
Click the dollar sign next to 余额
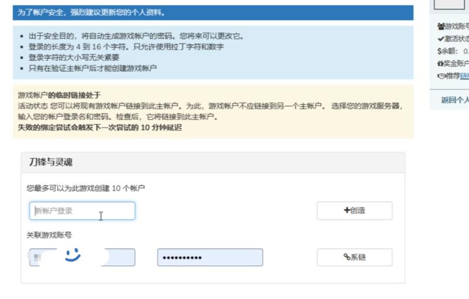[439, 51]
